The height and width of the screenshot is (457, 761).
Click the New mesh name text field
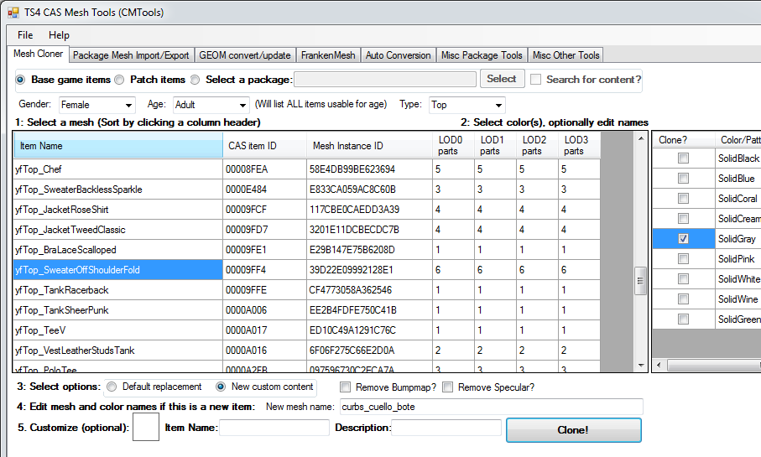pyautogui.click(x=491, y=407)
